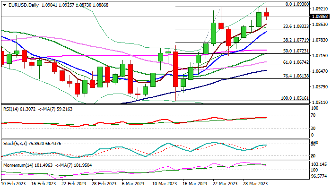Screen dimensions: 331x189
Task: Open the EURUSD chart dropdown triangle
Action: [5, 5]
